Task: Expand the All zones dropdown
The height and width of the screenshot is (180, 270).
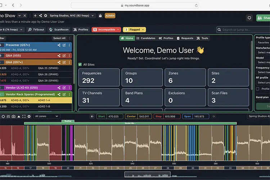Action: coord(46,116)
